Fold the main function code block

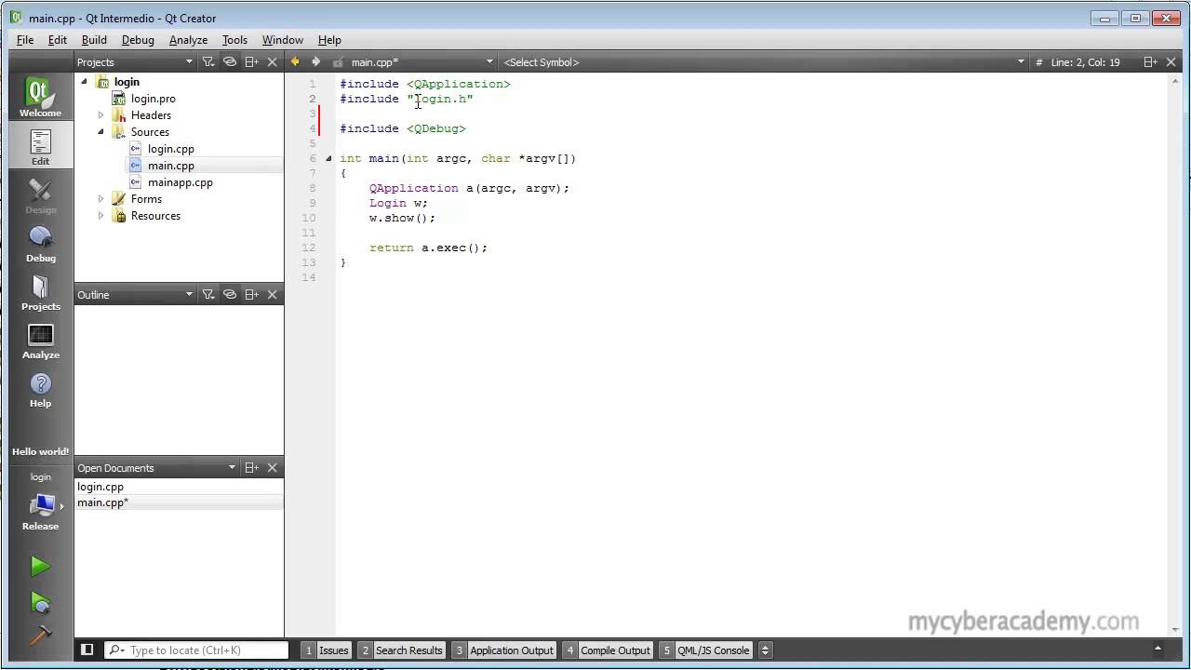point(328,158)
